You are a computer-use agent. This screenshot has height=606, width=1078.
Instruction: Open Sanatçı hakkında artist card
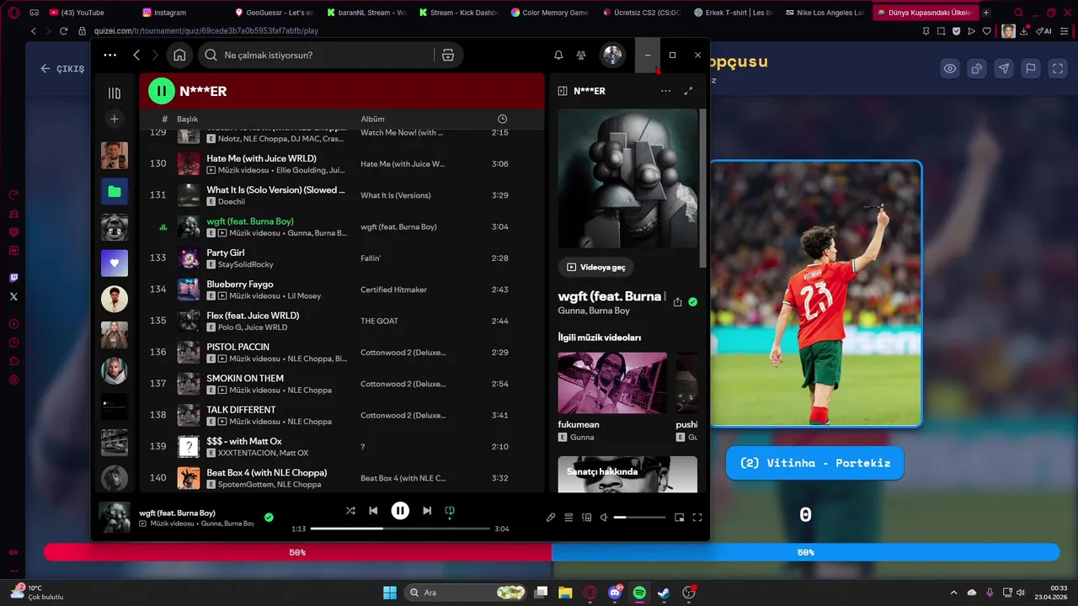(627, 474)
